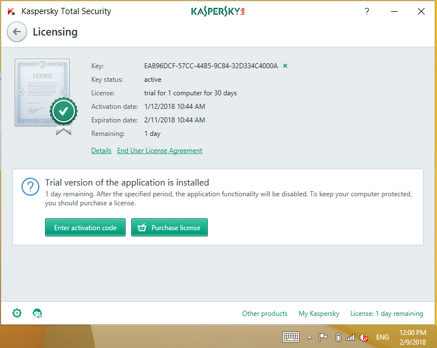Open Help with the question mark icon

coord(367,11)
